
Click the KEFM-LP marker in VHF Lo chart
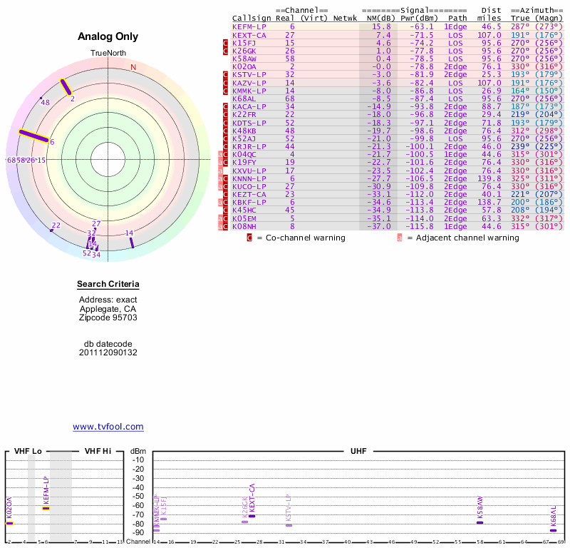pyautogui.click(x=46, y=508)
